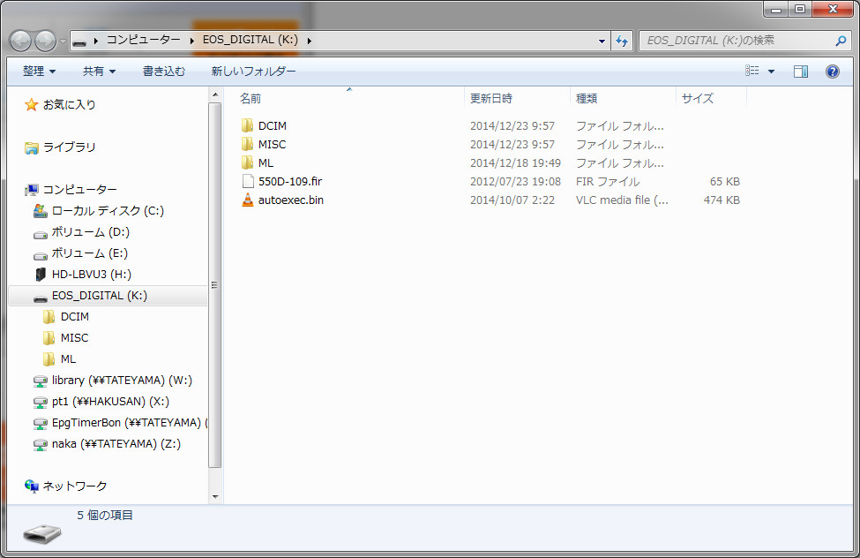Image resolution: width=860 pixels, height=558 pixels.
Task: Select the MISC folder in file list
Action: (x=272, y=145)
